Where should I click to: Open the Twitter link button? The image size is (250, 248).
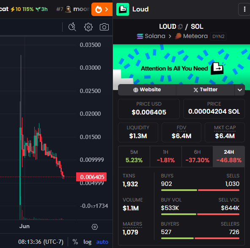point(205,90)
